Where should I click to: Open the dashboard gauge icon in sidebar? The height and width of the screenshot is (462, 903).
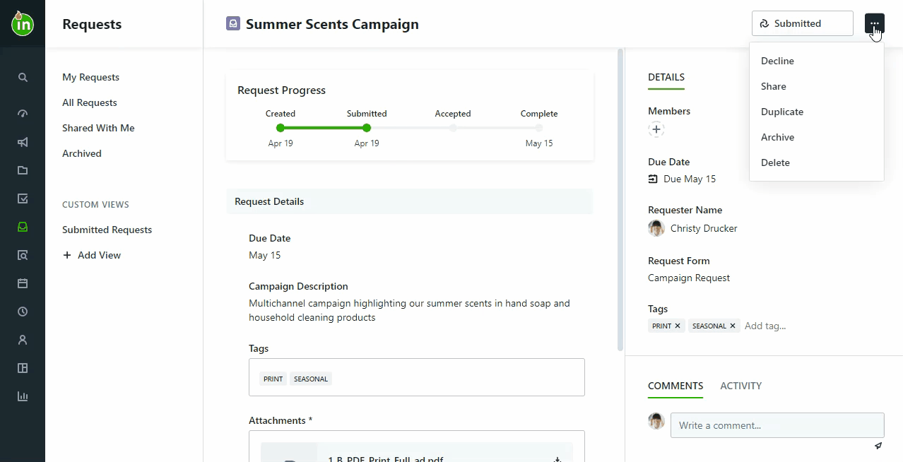click(x=23, y=114)
